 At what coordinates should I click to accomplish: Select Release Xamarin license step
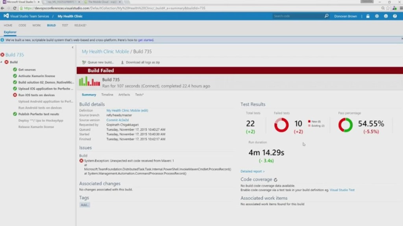pos(36,127)
